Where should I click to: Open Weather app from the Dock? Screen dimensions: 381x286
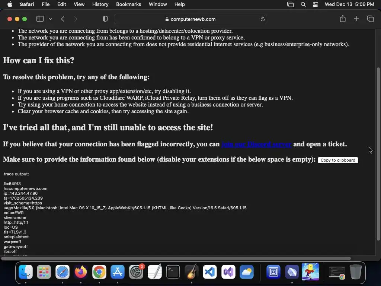(247, 271)
